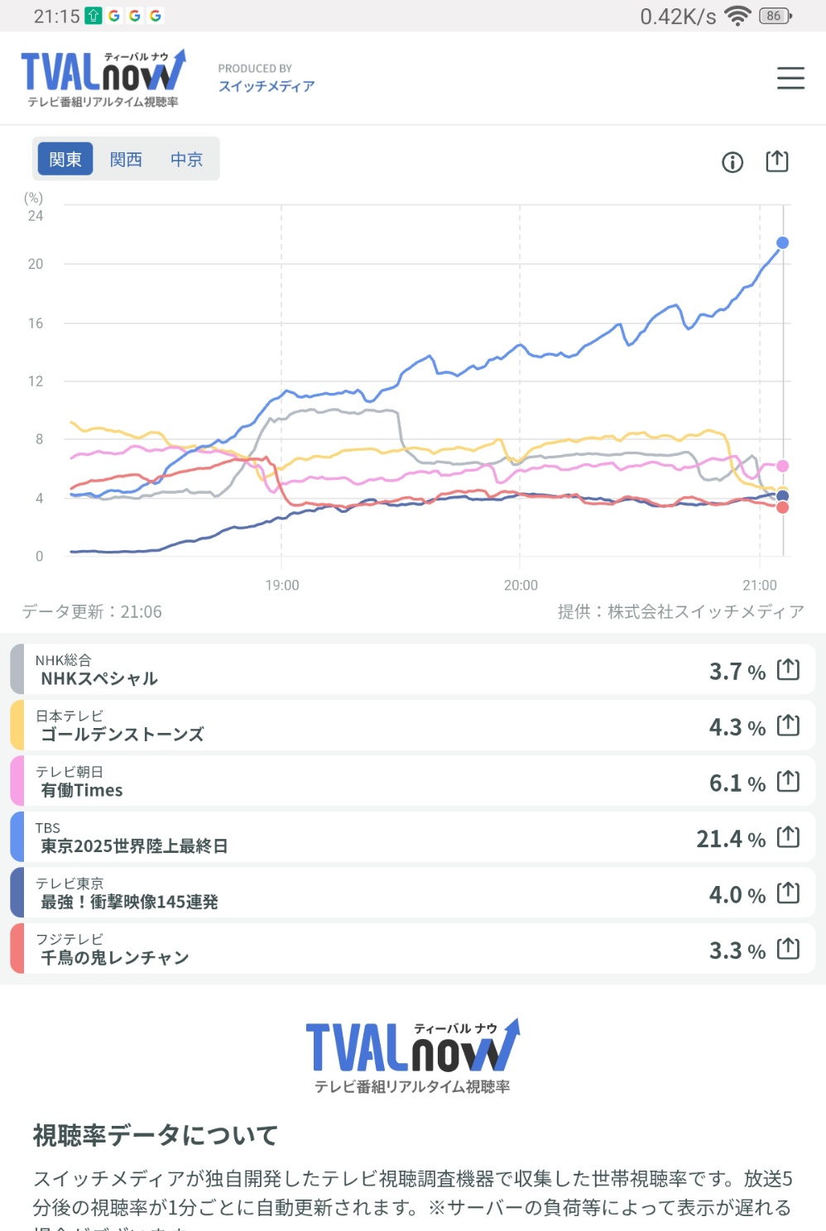
Task: Click the pink テレビ朝日 endpoint dot
Action: (782, 467)
